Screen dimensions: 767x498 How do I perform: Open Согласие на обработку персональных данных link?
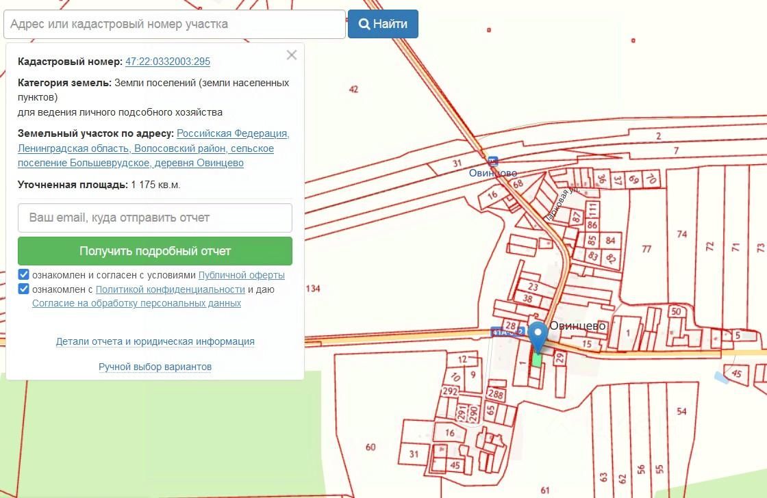136,303
